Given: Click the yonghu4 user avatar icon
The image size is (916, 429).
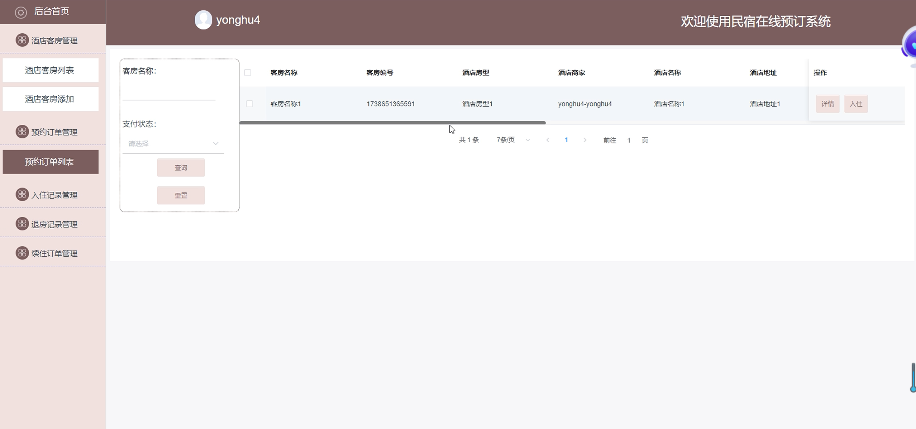Looking at the screenshot, I should [x=203, y=20].
